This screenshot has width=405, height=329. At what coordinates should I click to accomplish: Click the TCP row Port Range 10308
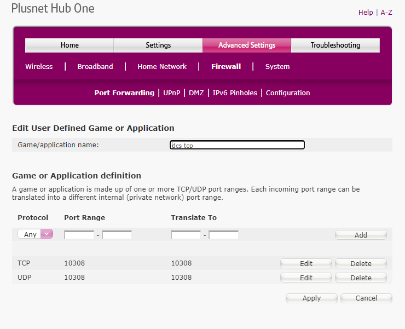click(x=74, y=263)
